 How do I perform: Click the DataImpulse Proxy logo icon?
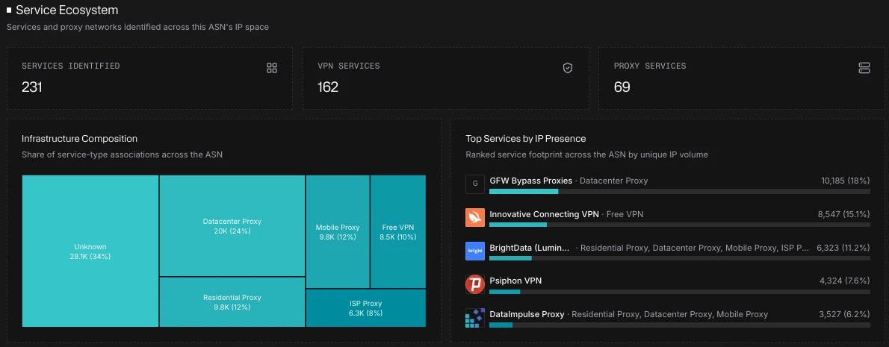pos(475,318)
